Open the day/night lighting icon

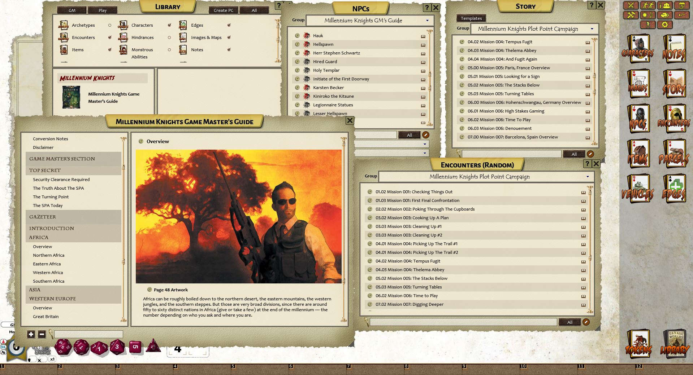tap(647, 15)
